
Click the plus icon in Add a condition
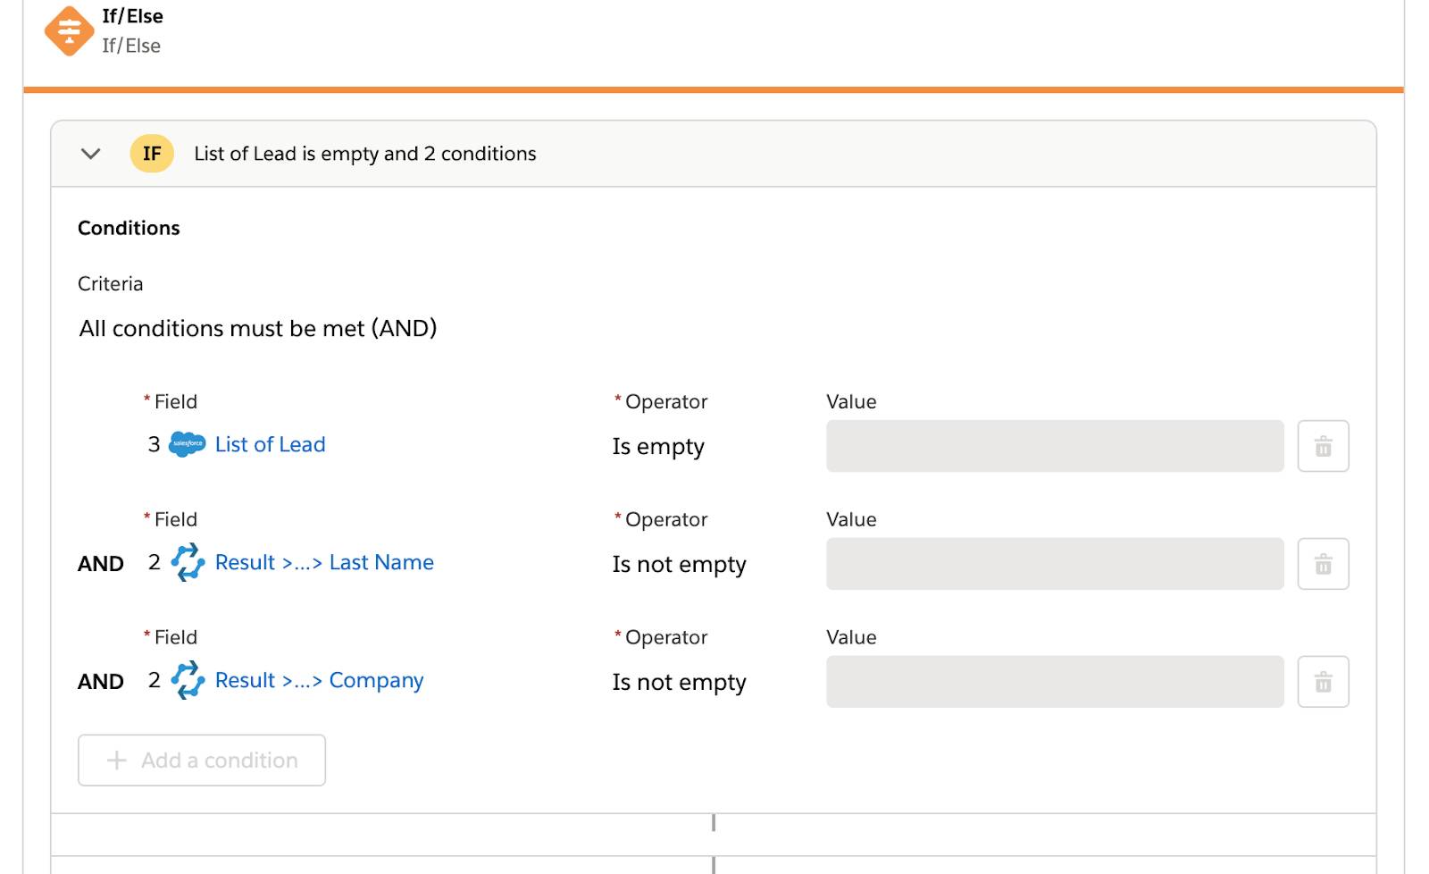(x=116, y=761)
